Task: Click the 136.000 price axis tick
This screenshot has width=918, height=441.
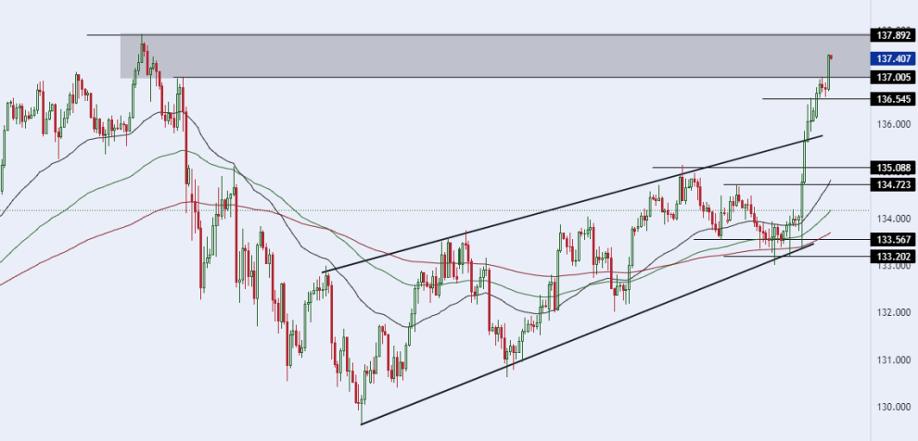Action: [x=893, y=124]
